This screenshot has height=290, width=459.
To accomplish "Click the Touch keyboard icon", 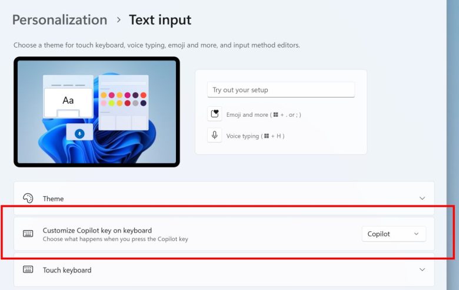I will (x=28, y=269).
